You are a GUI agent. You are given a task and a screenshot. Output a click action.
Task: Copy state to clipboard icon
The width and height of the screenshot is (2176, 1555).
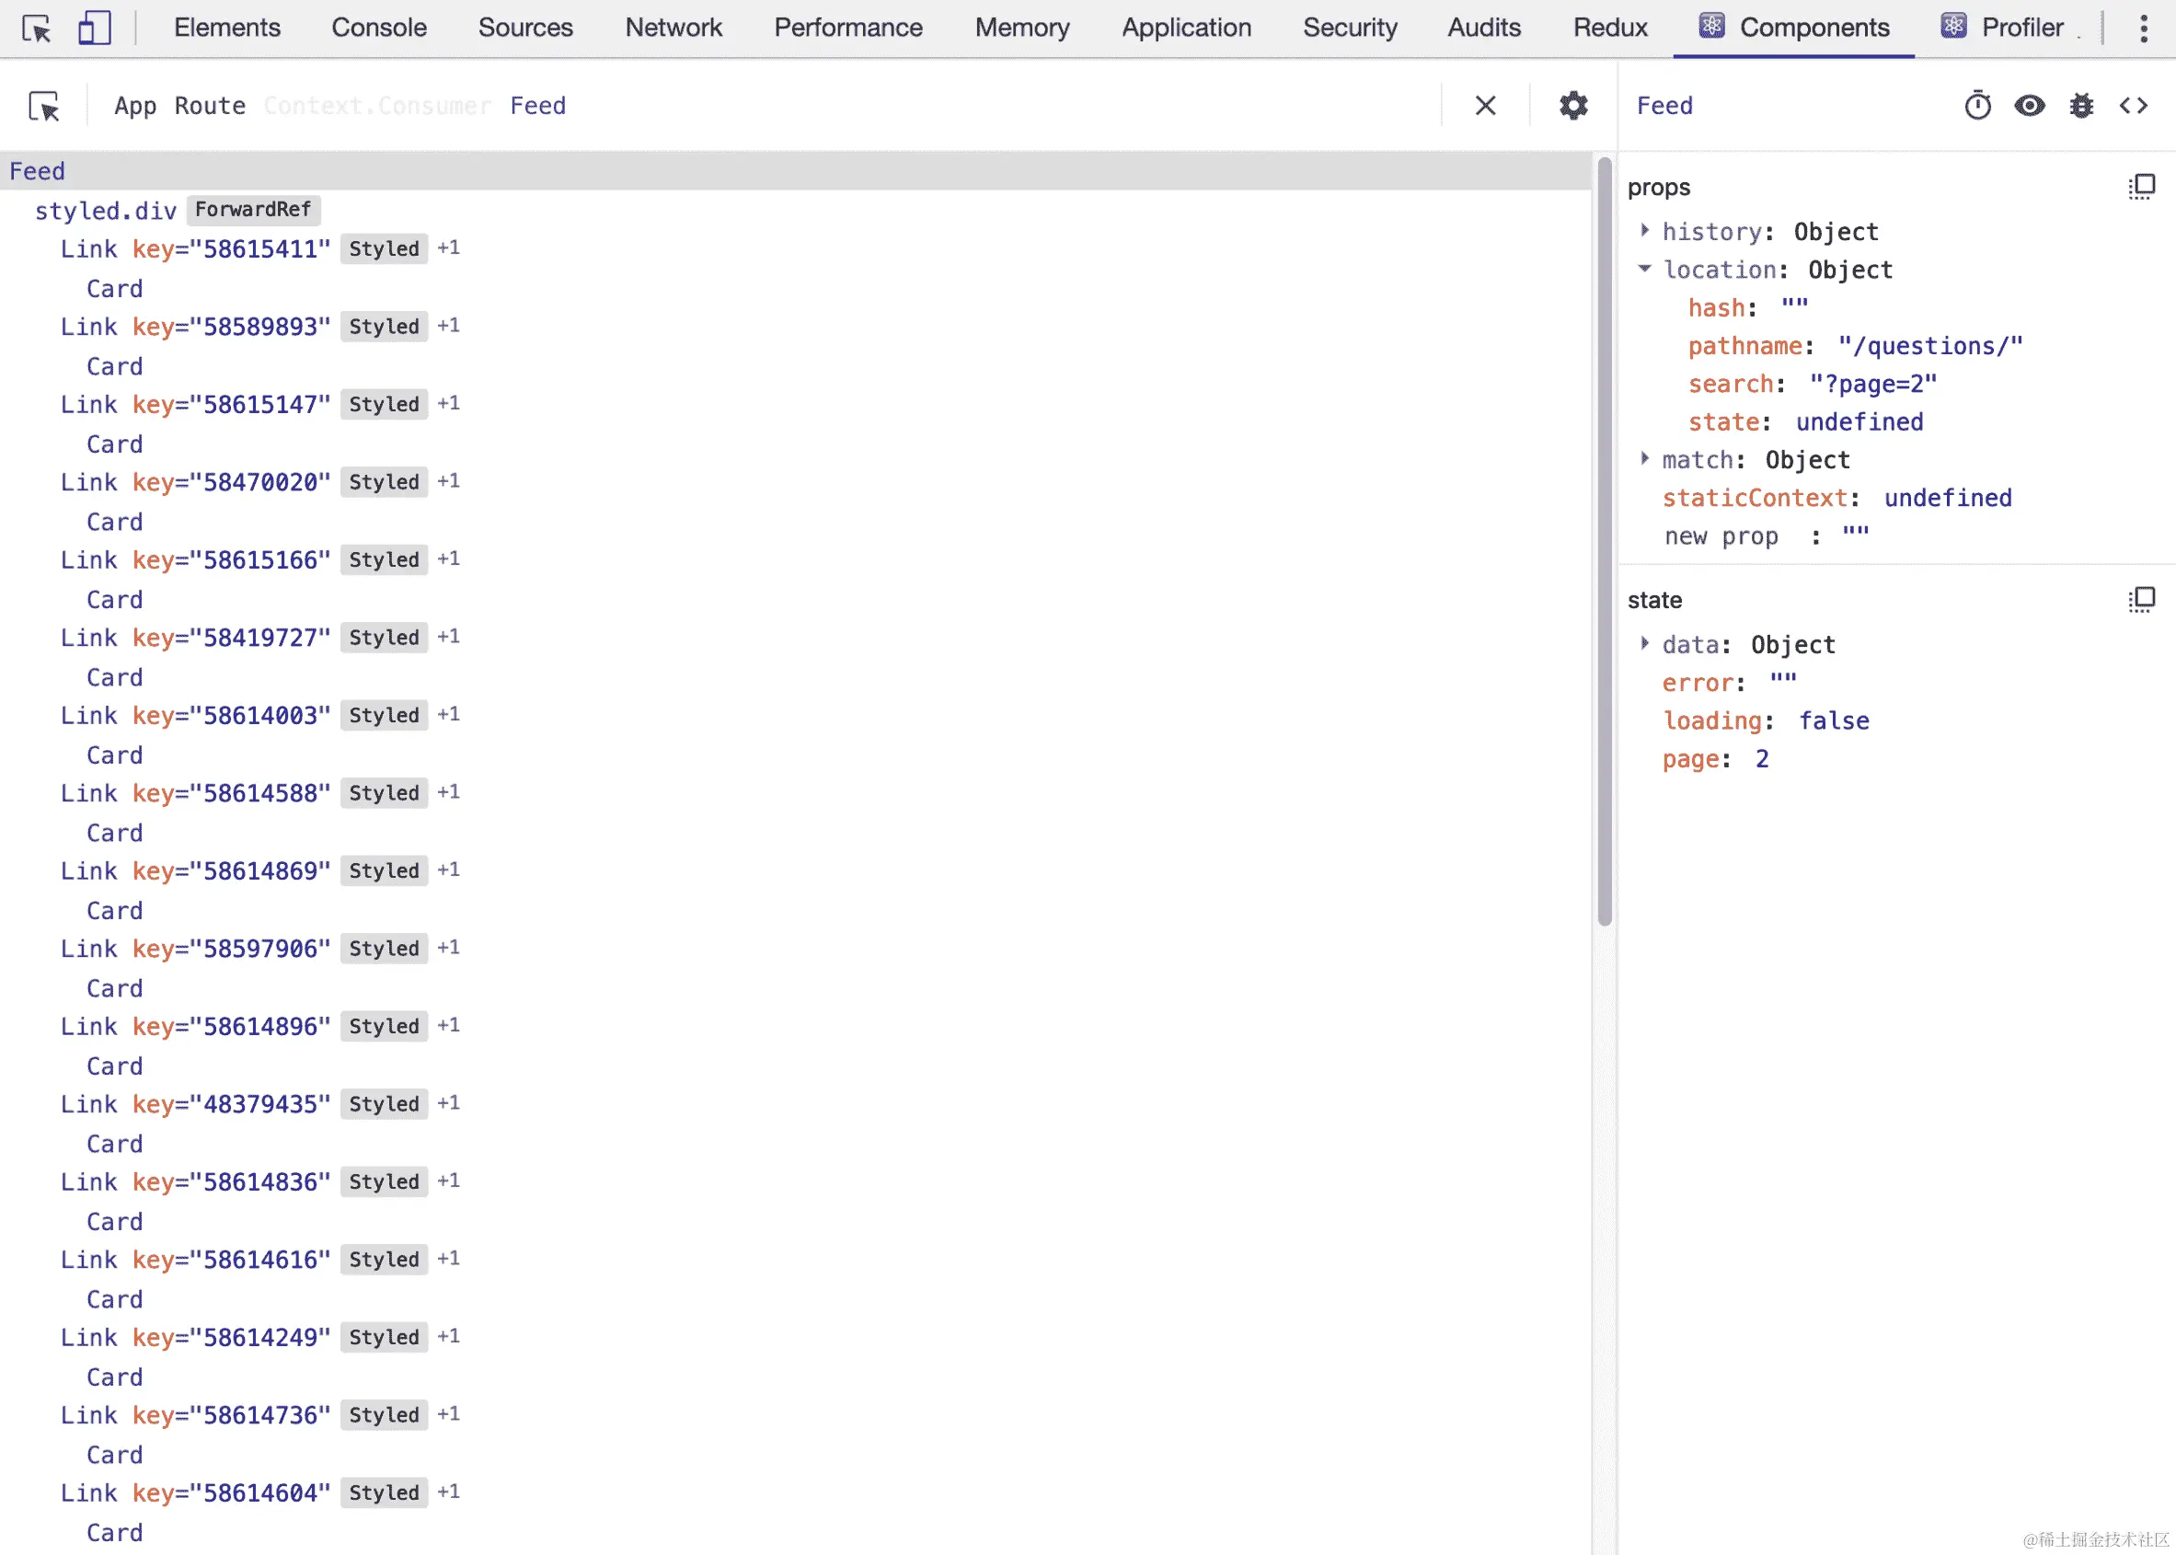[x=2142, y=600]
